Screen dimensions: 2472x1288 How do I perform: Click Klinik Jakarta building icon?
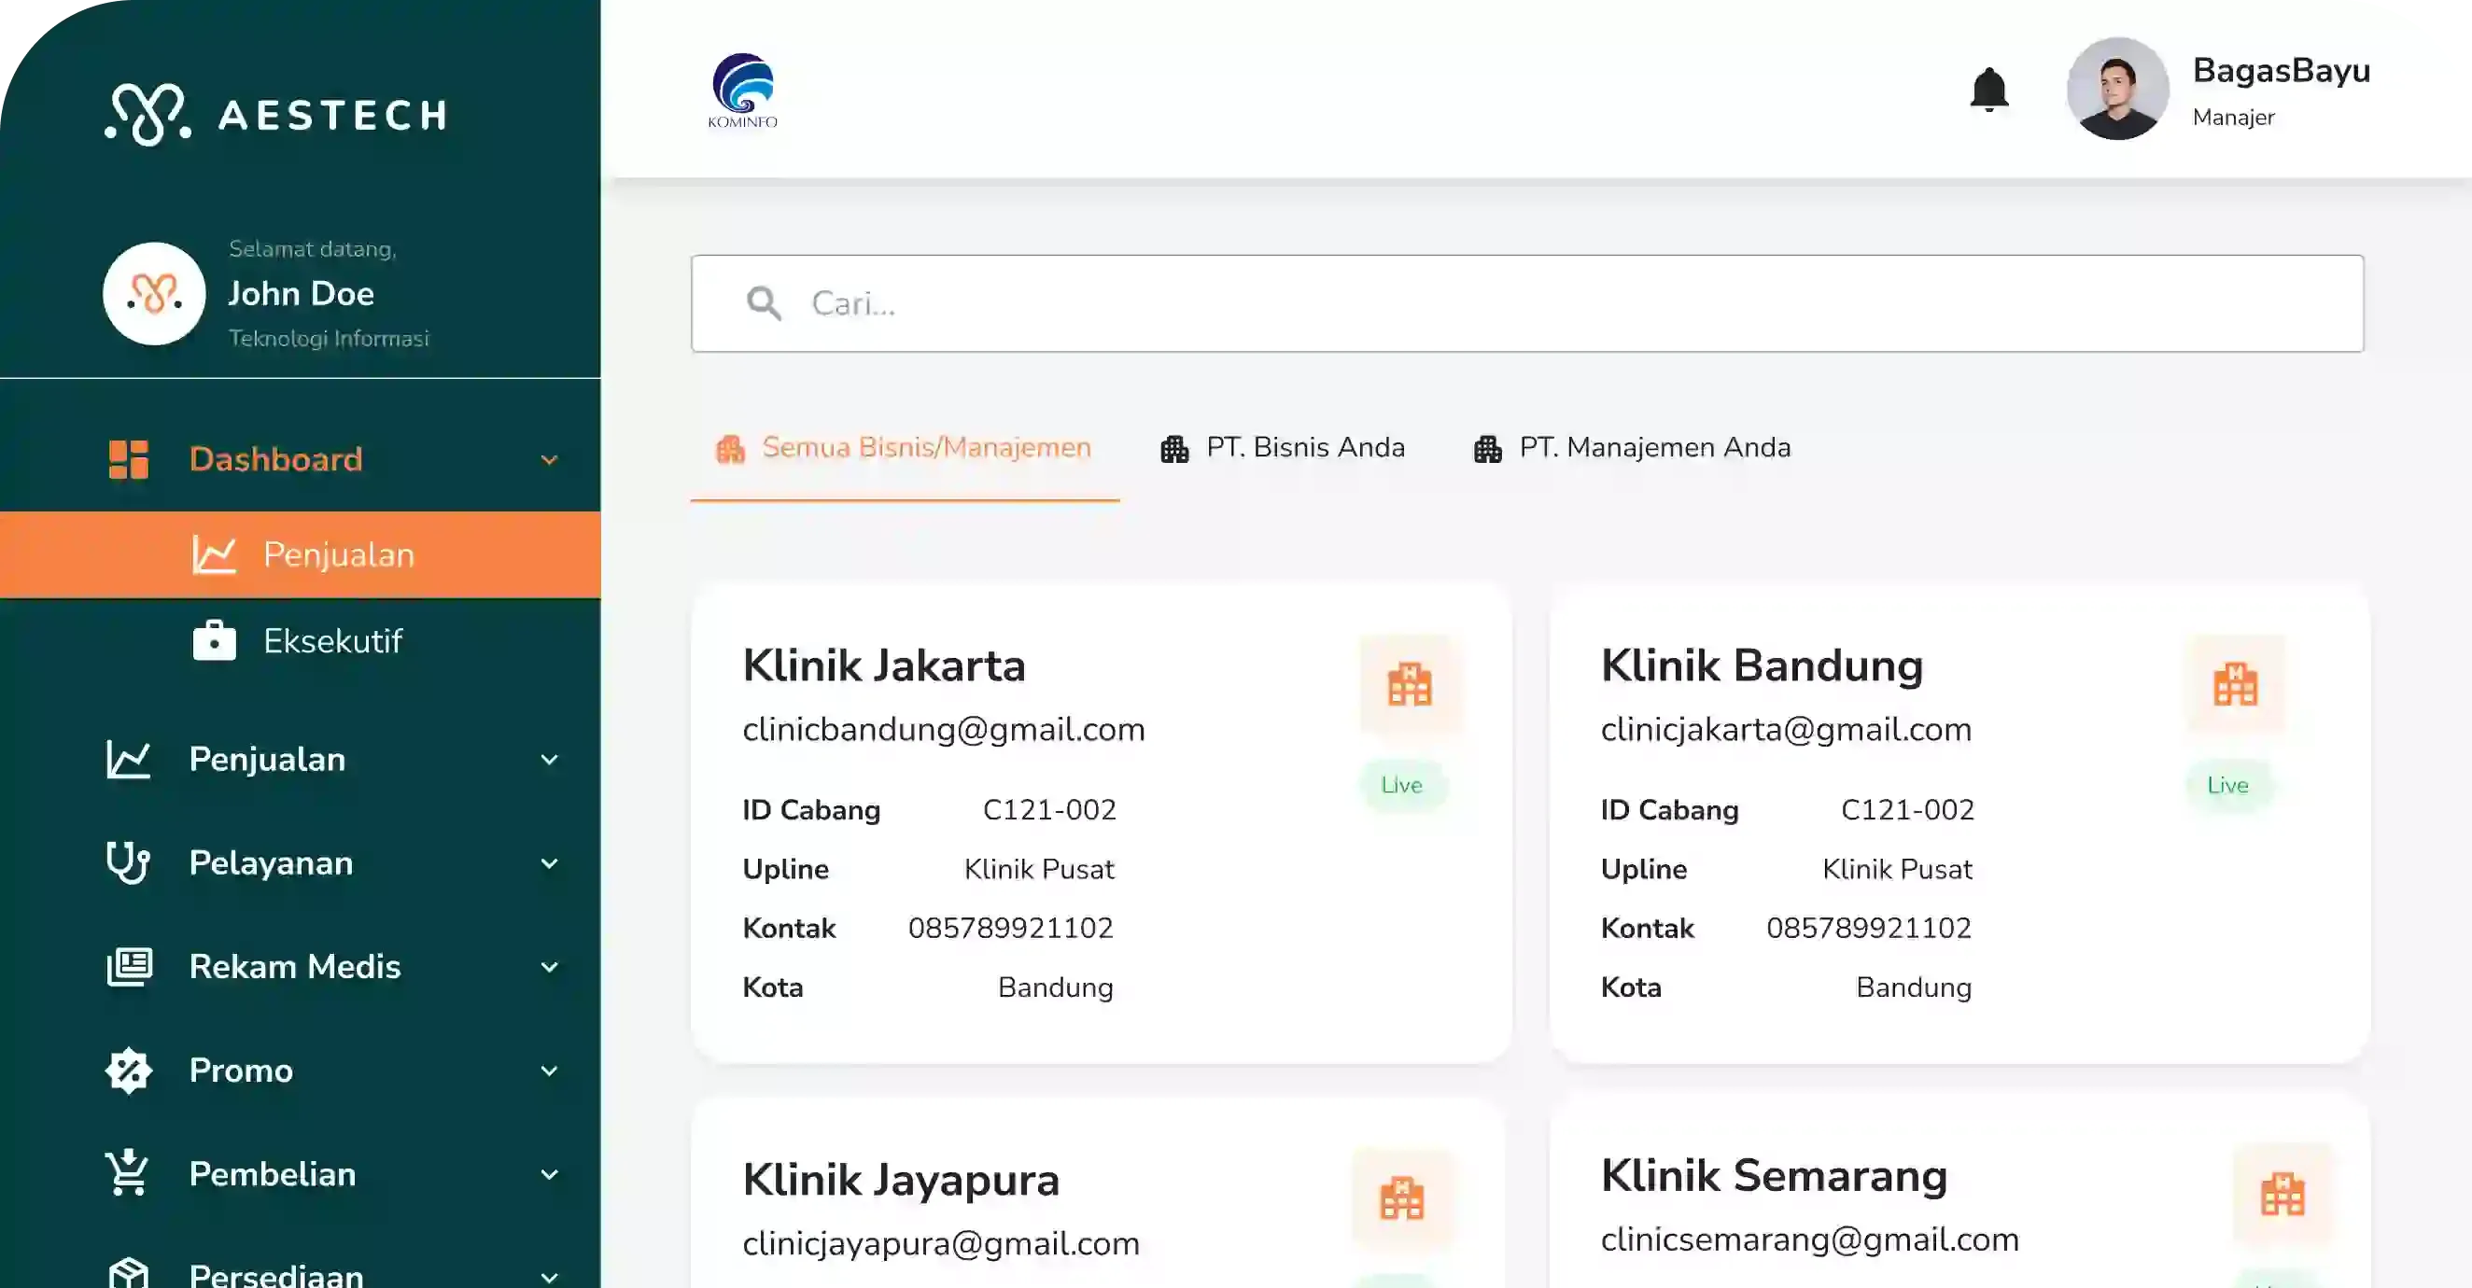[x=1410, y=684]
